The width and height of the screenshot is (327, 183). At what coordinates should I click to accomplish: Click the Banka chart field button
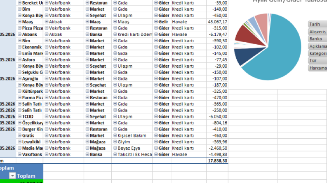coord(318,39)
